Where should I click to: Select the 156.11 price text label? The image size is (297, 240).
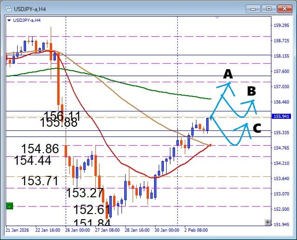(x=62, y=115)
